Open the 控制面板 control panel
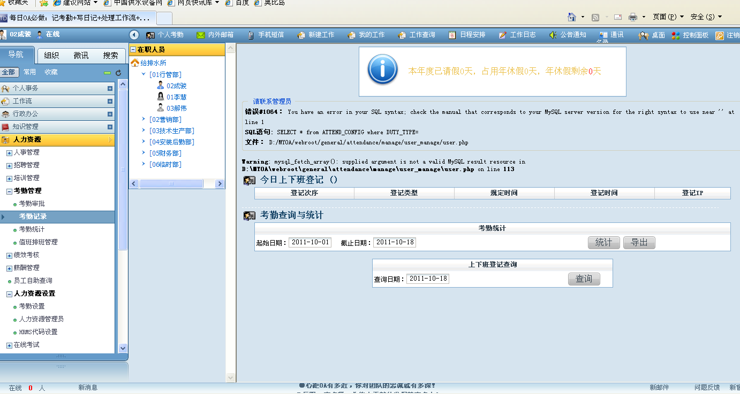740x394 pixels. coord(690,35)
